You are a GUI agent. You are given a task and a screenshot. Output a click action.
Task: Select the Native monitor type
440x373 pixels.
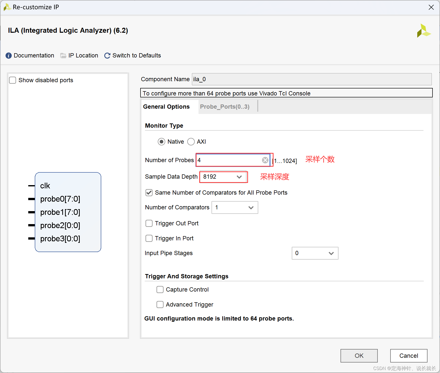(x=161, y=142)
